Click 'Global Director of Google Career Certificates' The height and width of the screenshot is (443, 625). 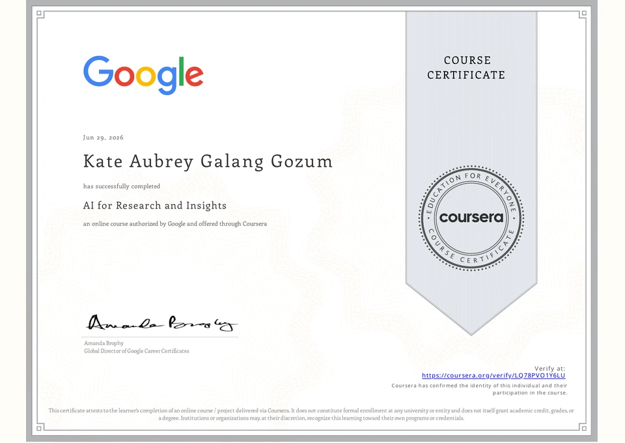pyautogui.click(x=137, y=351)
